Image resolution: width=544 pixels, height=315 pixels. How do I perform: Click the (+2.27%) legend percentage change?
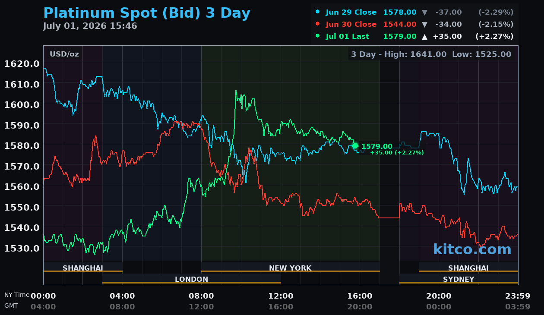[x=494, y=36]
